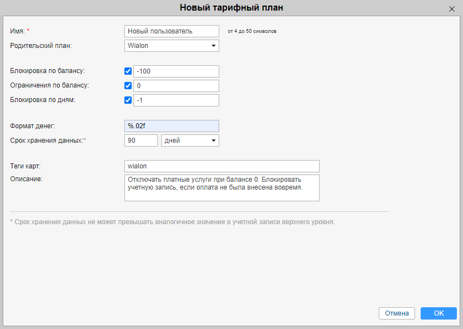Click the 'Отмена' cancel button

(x=397, y=313)
